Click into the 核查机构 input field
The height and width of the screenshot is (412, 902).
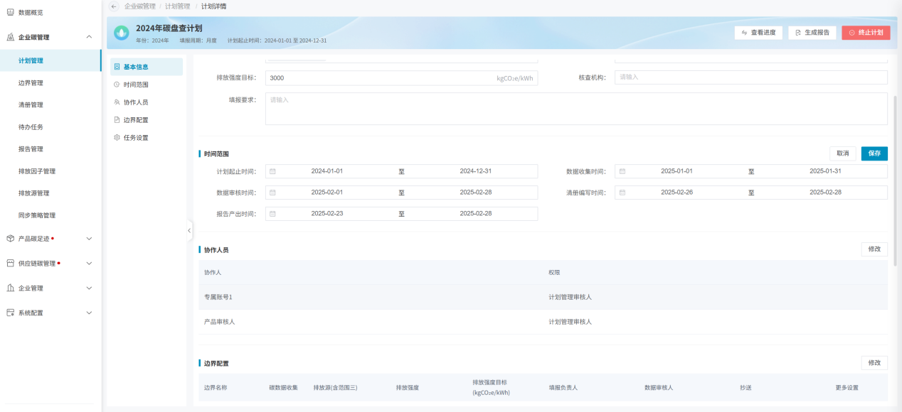click(x=751, y=77)
